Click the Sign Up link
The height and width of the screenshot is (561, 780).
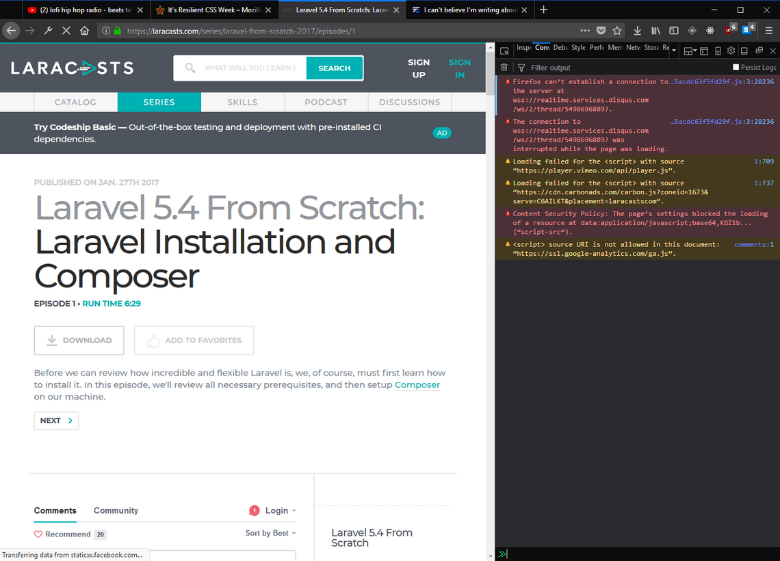pos(419,68)
